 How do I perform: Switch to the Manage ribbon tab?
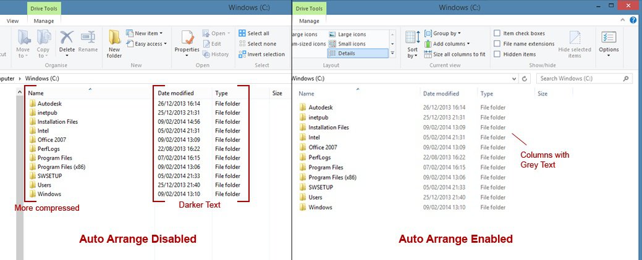(x=43, y=21)
